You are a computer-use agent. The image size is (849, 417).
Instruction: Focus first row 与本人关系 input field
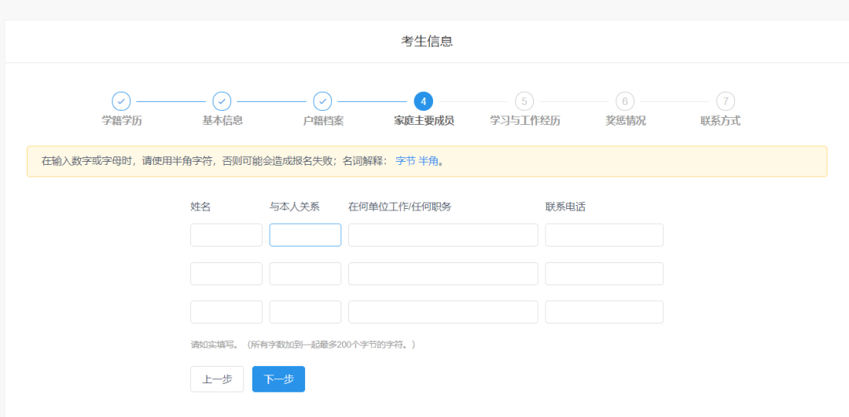click(305, 236)
